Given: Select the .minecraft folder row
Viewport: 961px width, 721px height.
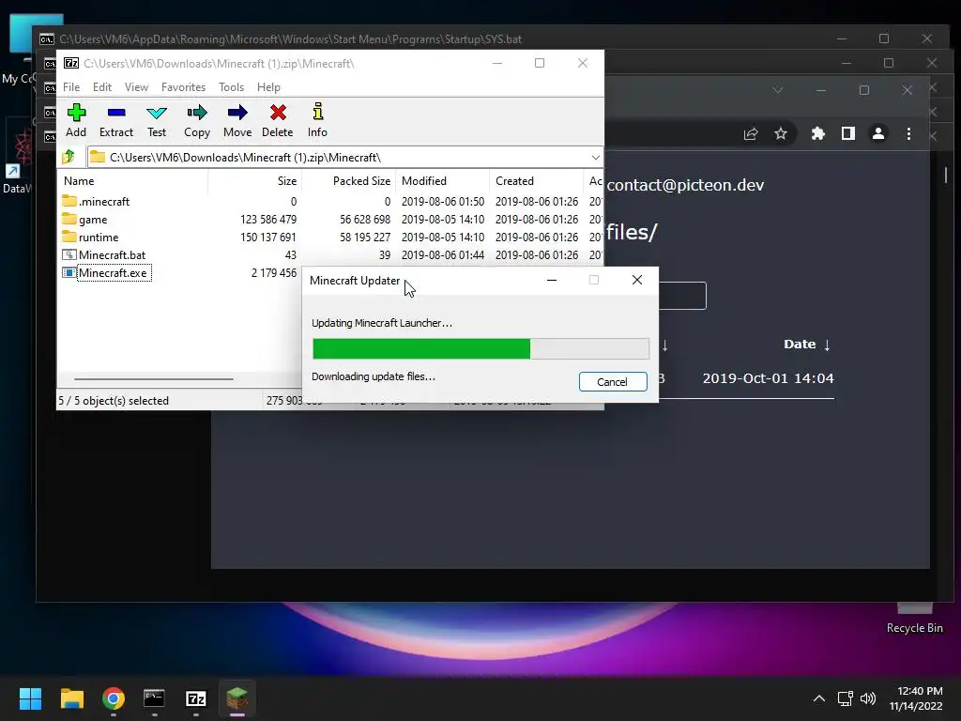Looking at the screenshot, I should pyautogui.click(x=329, y=201).
